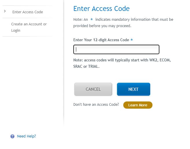The height and width of the screenshot is (149, 190).
Task: Select the Enter Access Code sidebar step
Action: click(28, 12)
